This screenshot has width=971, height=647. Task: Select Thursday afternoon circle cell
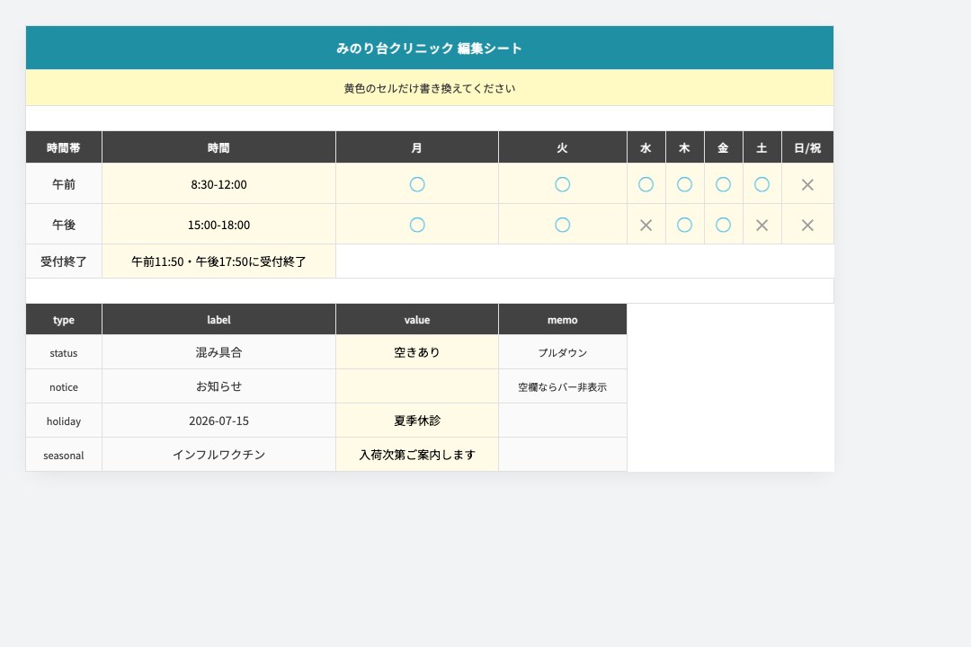[684, 224]
